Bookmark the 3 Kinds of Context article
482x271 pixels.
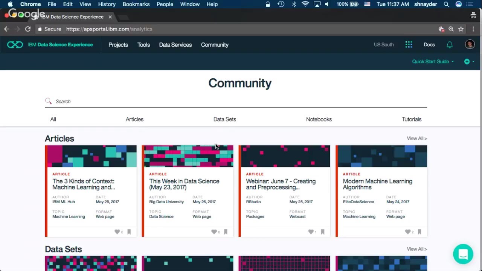click(129, 232)
